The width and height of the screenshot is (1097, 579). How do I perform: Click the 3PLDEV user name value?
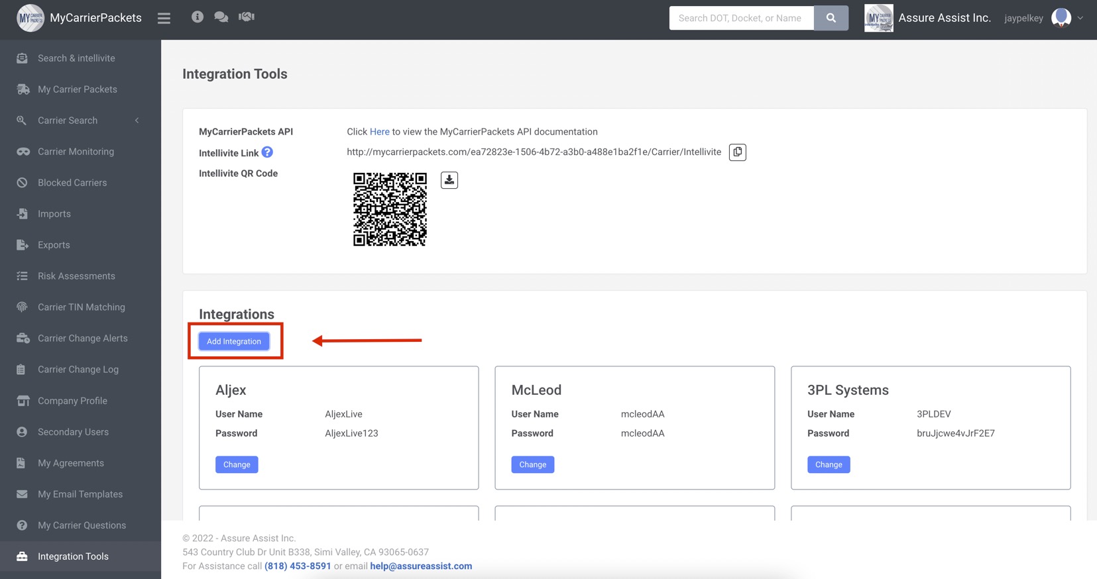[934, 414]
